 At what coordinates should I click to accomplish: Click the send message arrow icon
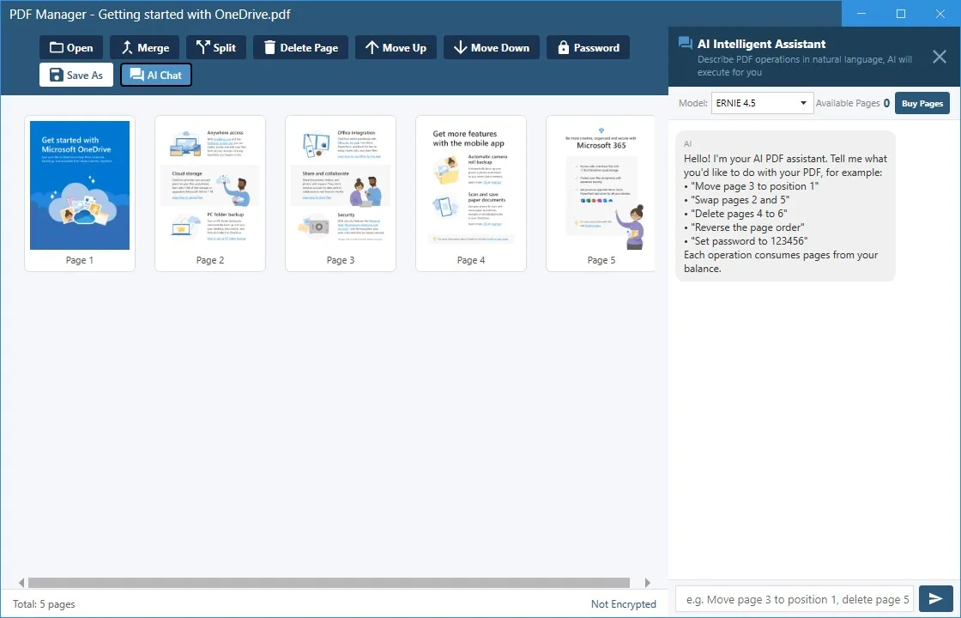click(x=935, y=599)
